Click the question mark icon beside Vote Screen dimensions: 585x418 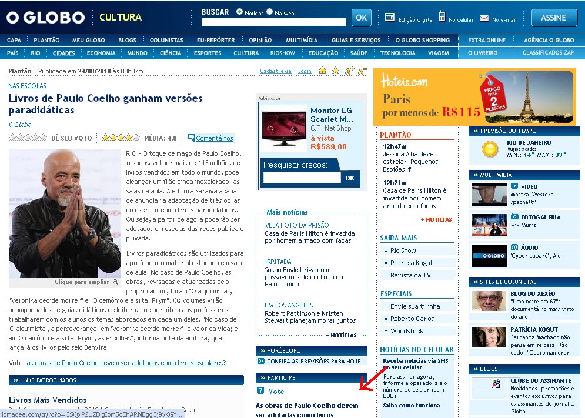click(260, 391)
